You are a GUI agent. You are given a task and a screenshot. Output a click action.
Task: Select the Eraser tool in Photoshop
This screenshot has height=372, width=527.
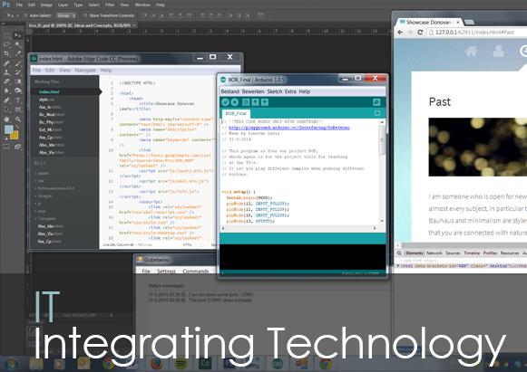6,81
